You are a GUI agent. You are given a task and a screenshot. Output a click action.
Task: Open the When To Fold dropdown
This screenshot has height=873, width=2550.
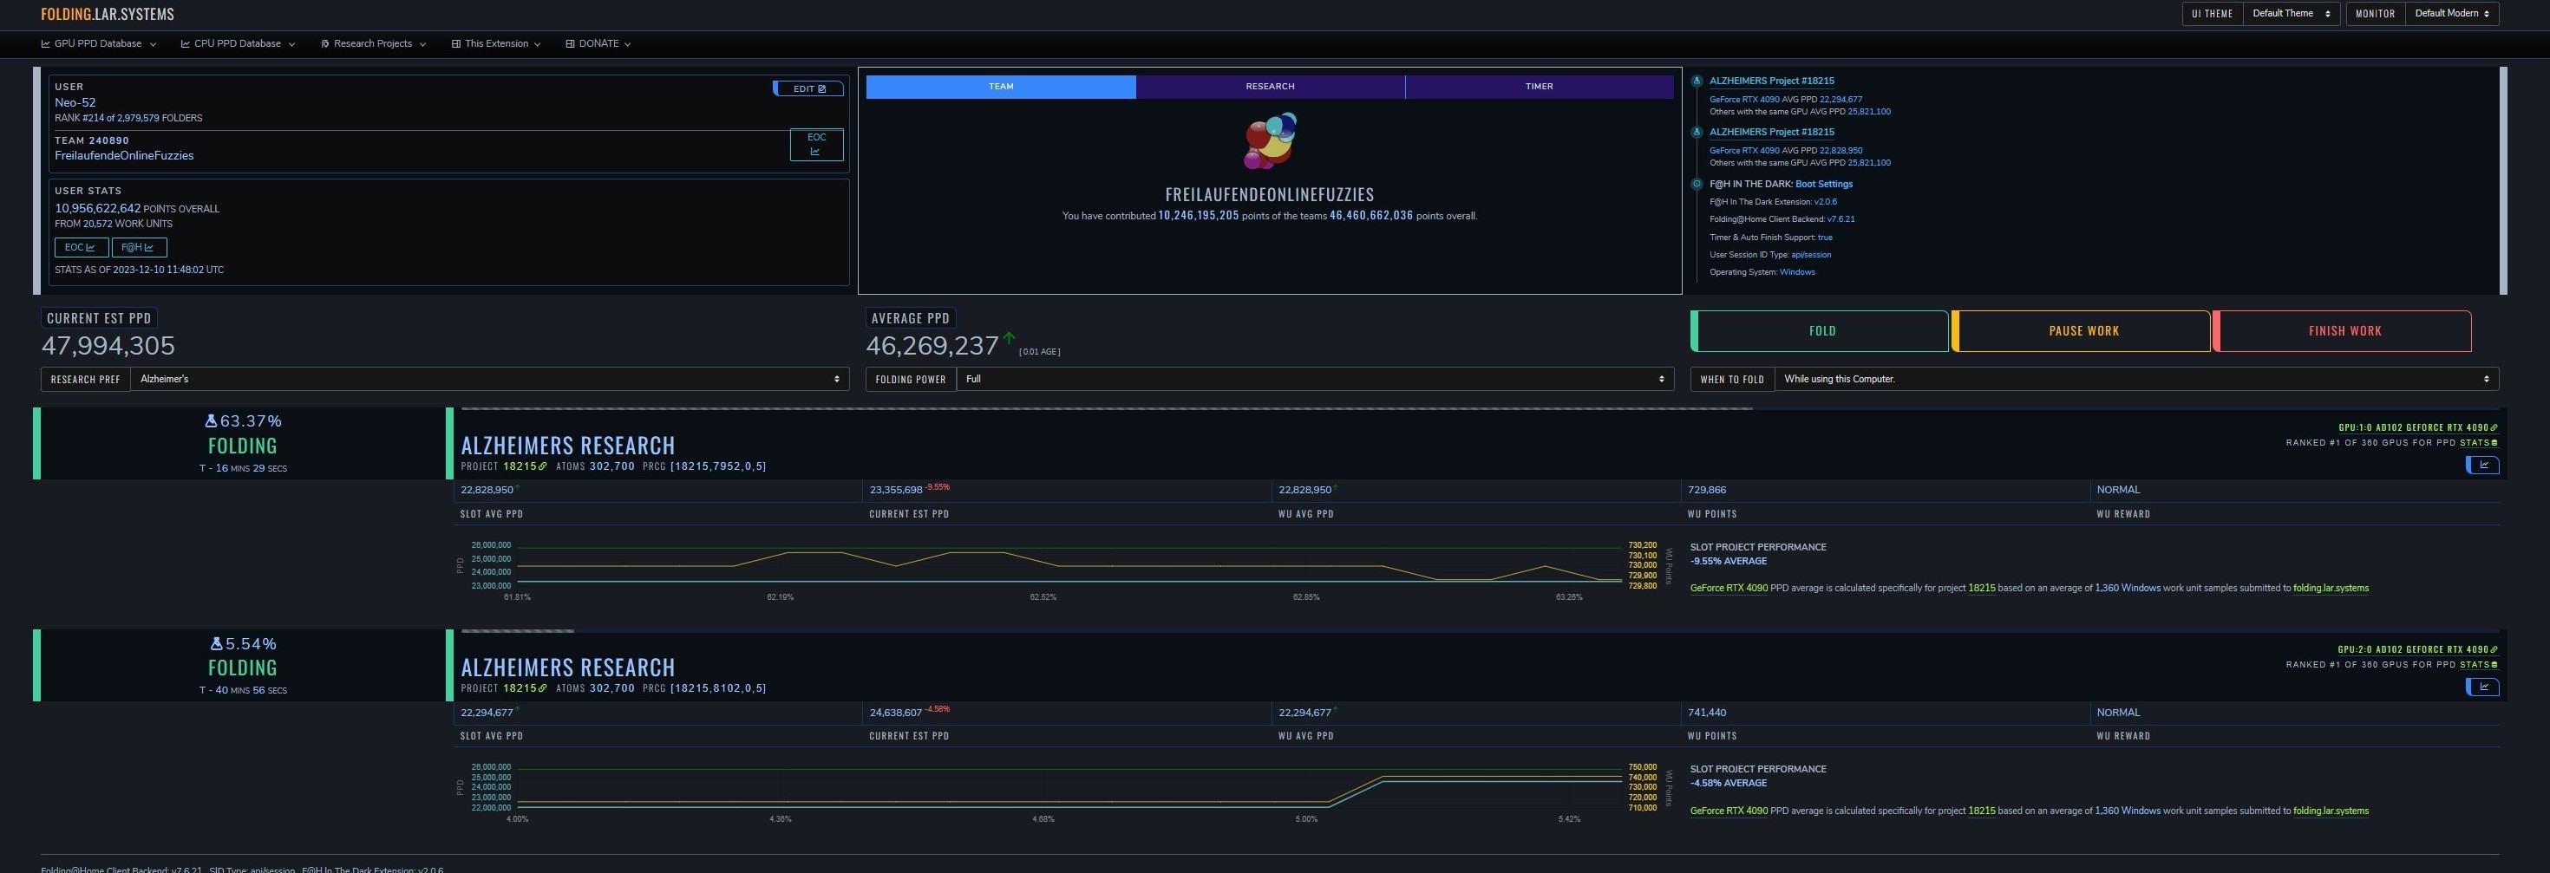2136,379
